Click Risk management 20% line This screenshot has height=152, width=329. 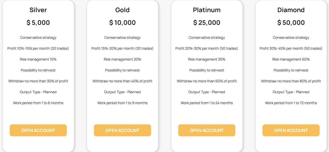(122, 59)
